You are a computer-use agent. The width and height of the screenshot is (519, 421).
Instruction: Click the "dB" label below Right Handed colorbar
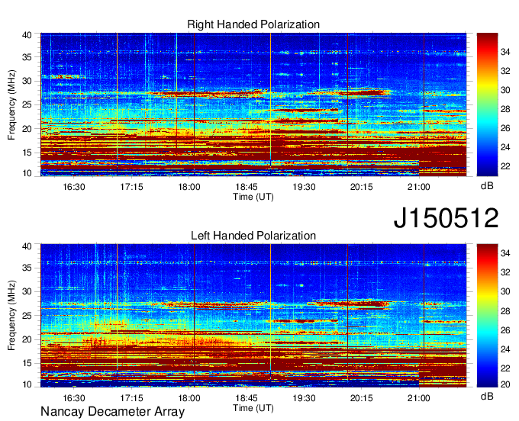coord(487,186)
